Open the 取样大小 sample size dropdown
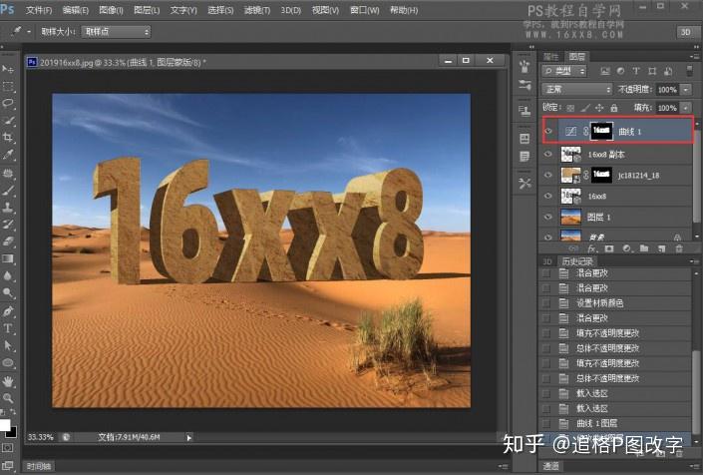Image resolution: width=703 pixels, height=475 pixels. tap(116, 32)
